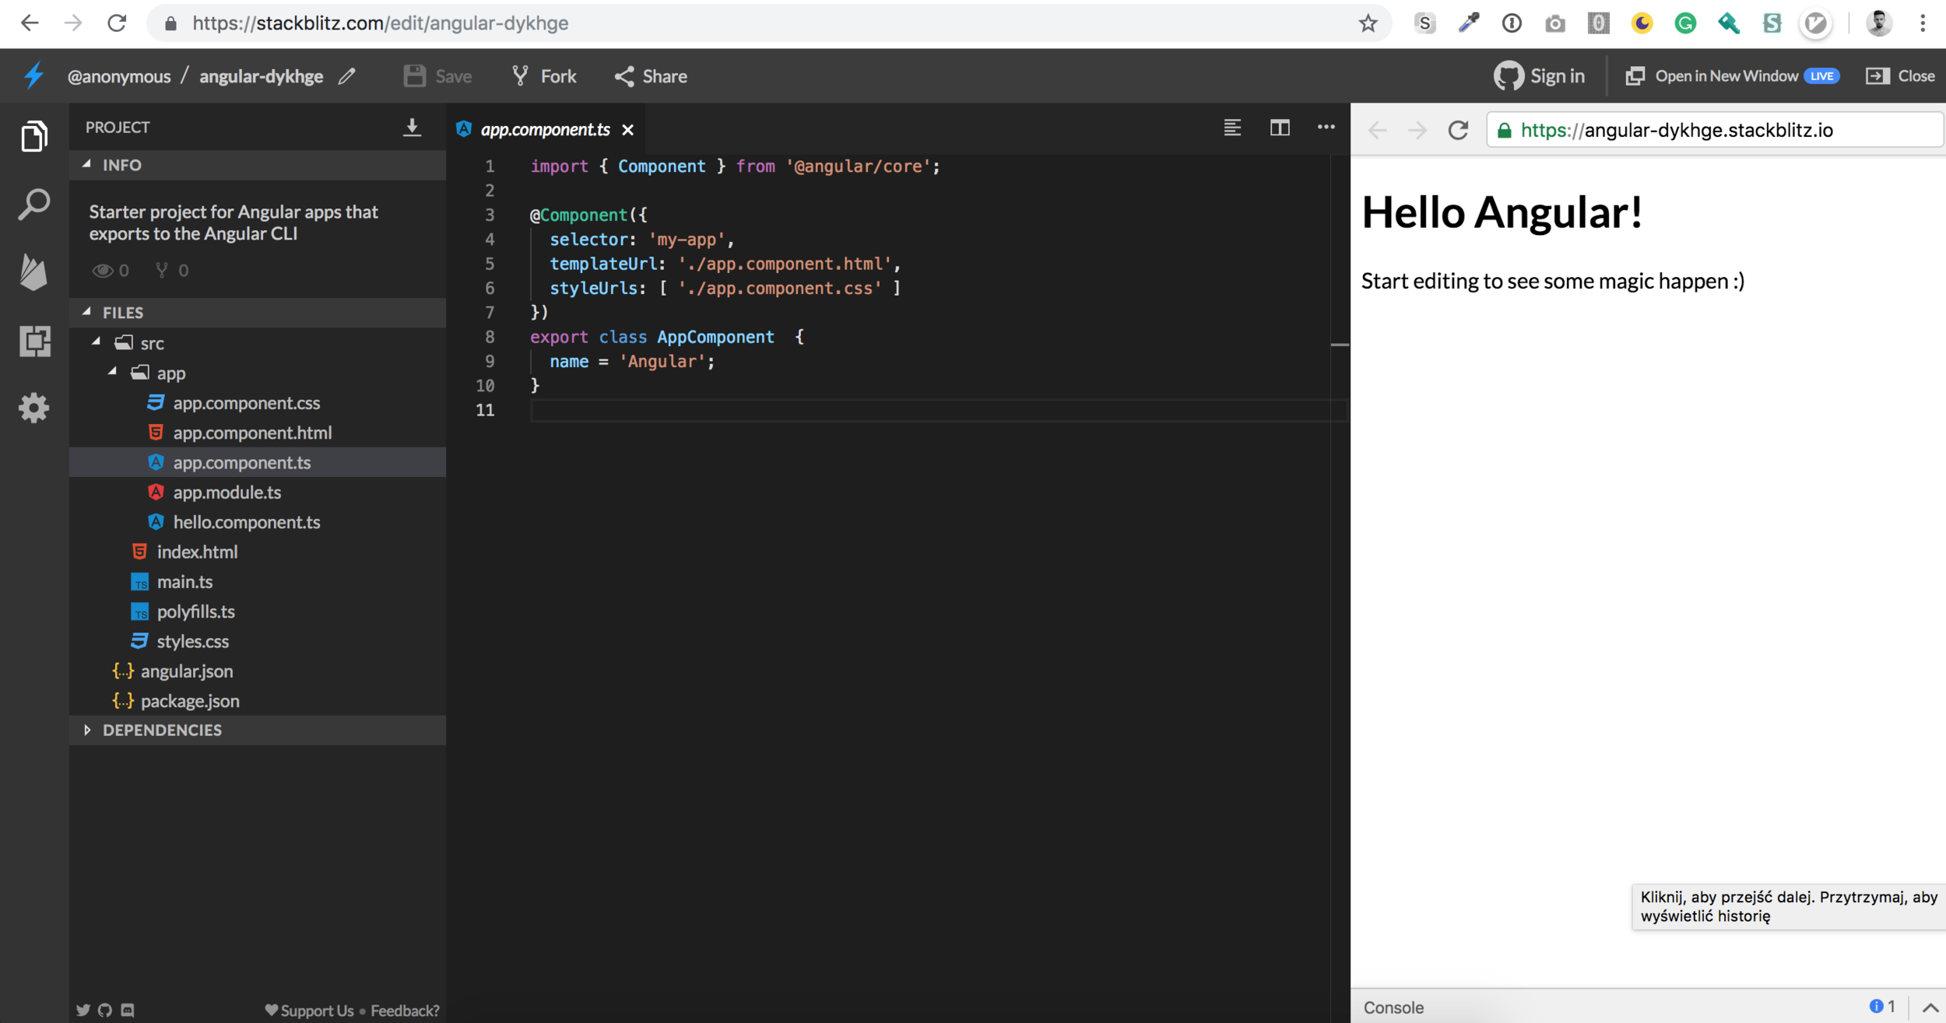Click Sign in with GitHub
Image resolution: width=1946 pixels, height=1023 pixels.
(1539, 76)
